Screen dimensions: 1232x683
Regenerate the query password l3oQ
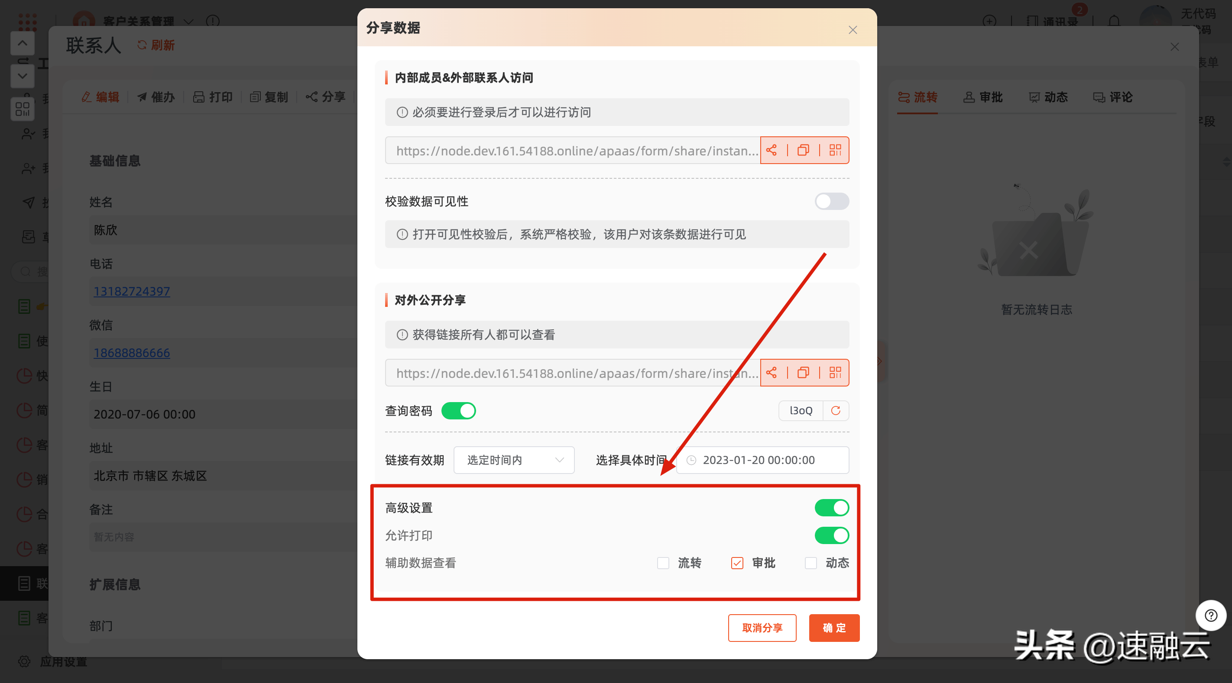pyautogui.click(x=836, y=411)
